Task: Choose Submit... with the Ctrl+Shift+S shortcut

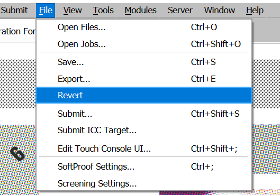Action: (x=144, y=114)
